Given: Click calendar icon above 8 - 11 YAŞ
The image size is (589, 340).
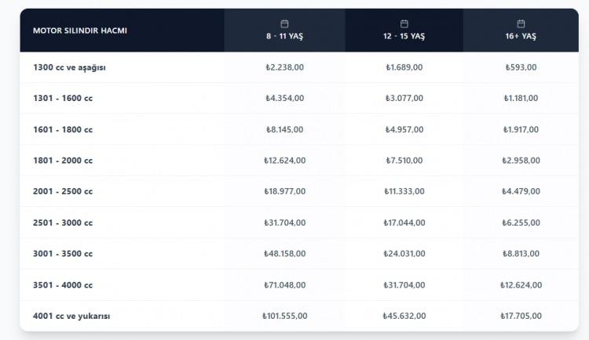Looking at the screenshot, I should coord(284,24).
